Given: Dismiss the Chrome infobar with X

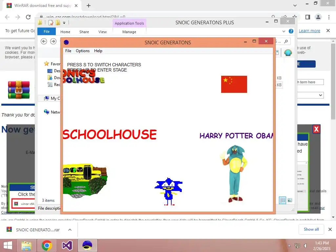Looking at the screenshot, I should click(x=328, y=31).
